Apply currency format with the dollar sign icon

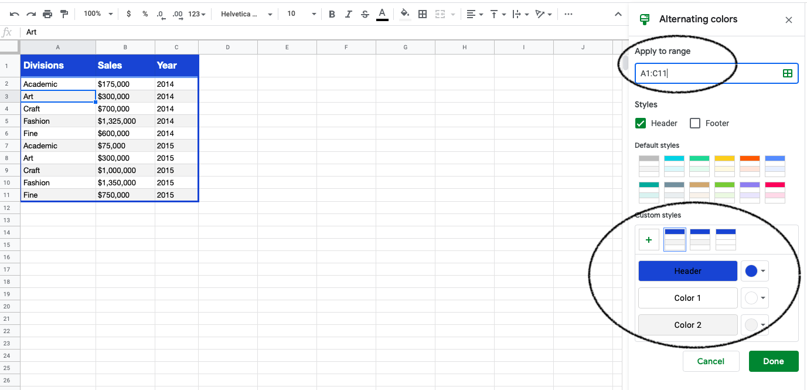click(128, 13)
